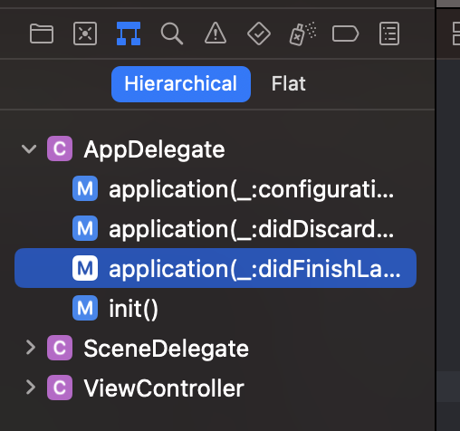
Task: Open the Report navigator icon
Action: 389,34
